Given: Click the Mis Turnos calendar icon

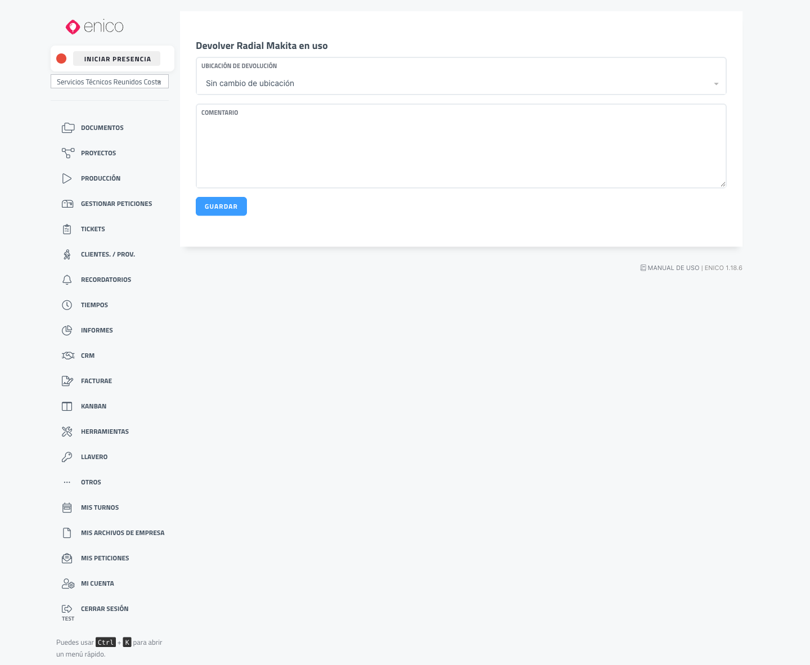Looking at the screenshot, I should 67,507.
